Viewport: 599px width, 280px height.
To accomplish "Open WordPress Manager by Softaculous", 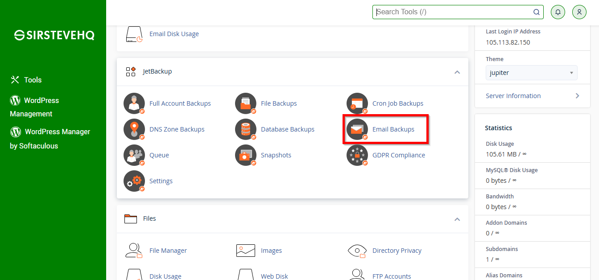I will click(50, 139).
